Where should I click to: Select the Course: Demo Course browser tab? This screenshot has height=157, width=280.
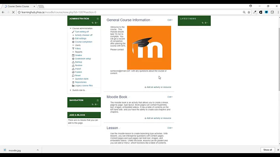[x=18, y=7]
